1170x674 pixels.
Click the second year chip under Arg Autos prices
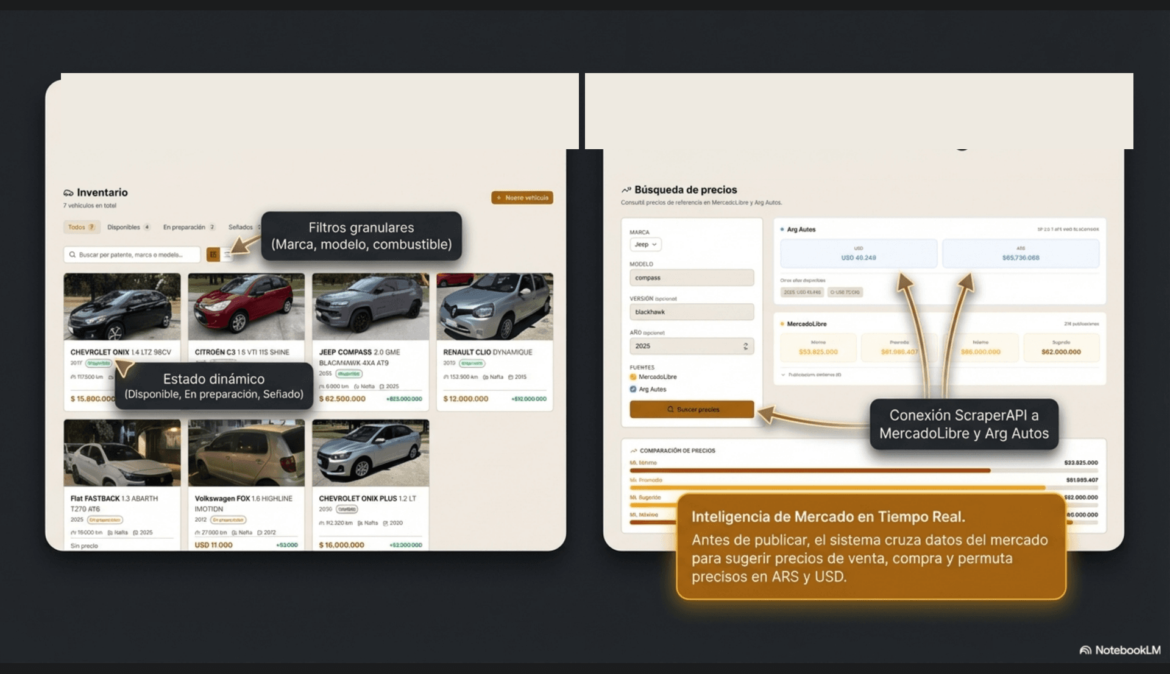coord(845,292)
